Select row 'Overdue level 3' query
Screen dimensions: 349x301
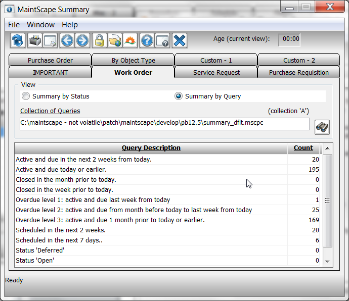[x=167, y=220]
